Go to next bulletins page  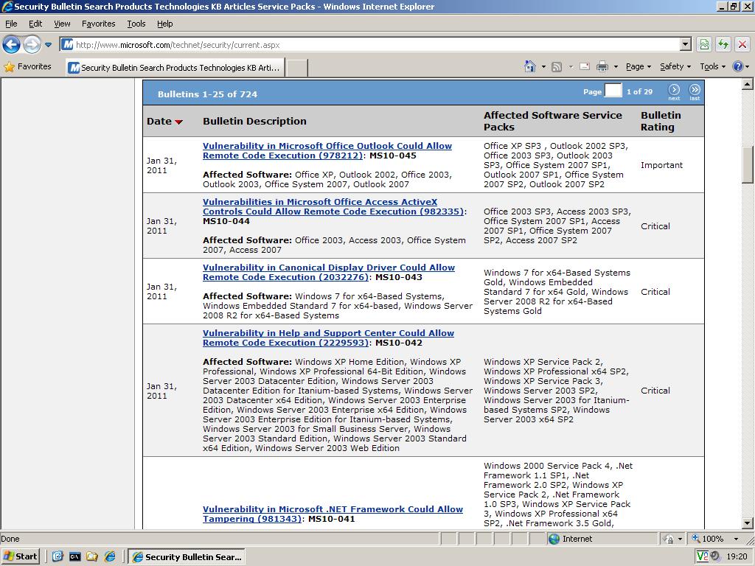point(674,92)
